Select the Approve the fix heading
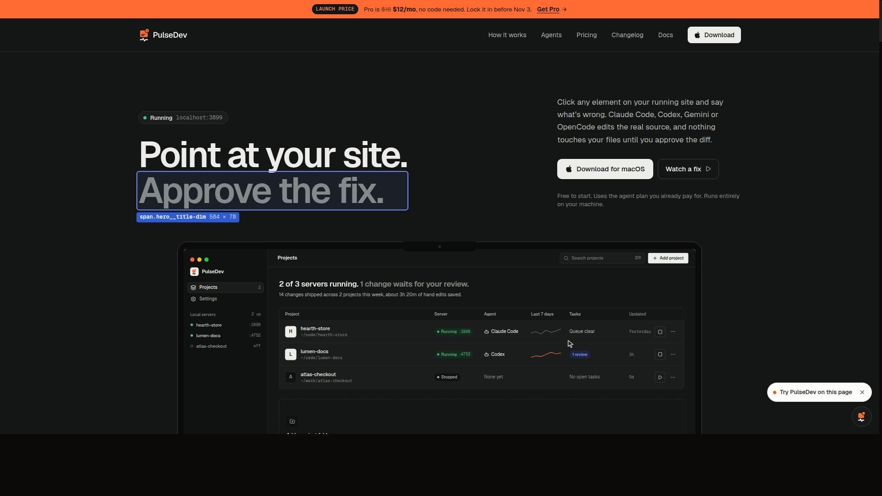This screenshot has width=882, height=496. click(x=272, y=191)
